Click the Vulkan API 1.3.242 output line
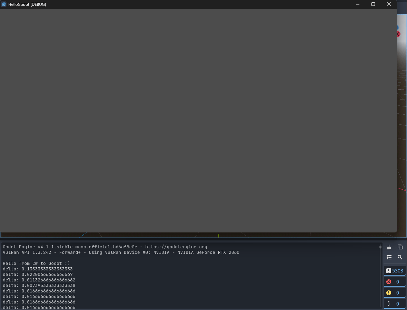 [x=121, y=252]
